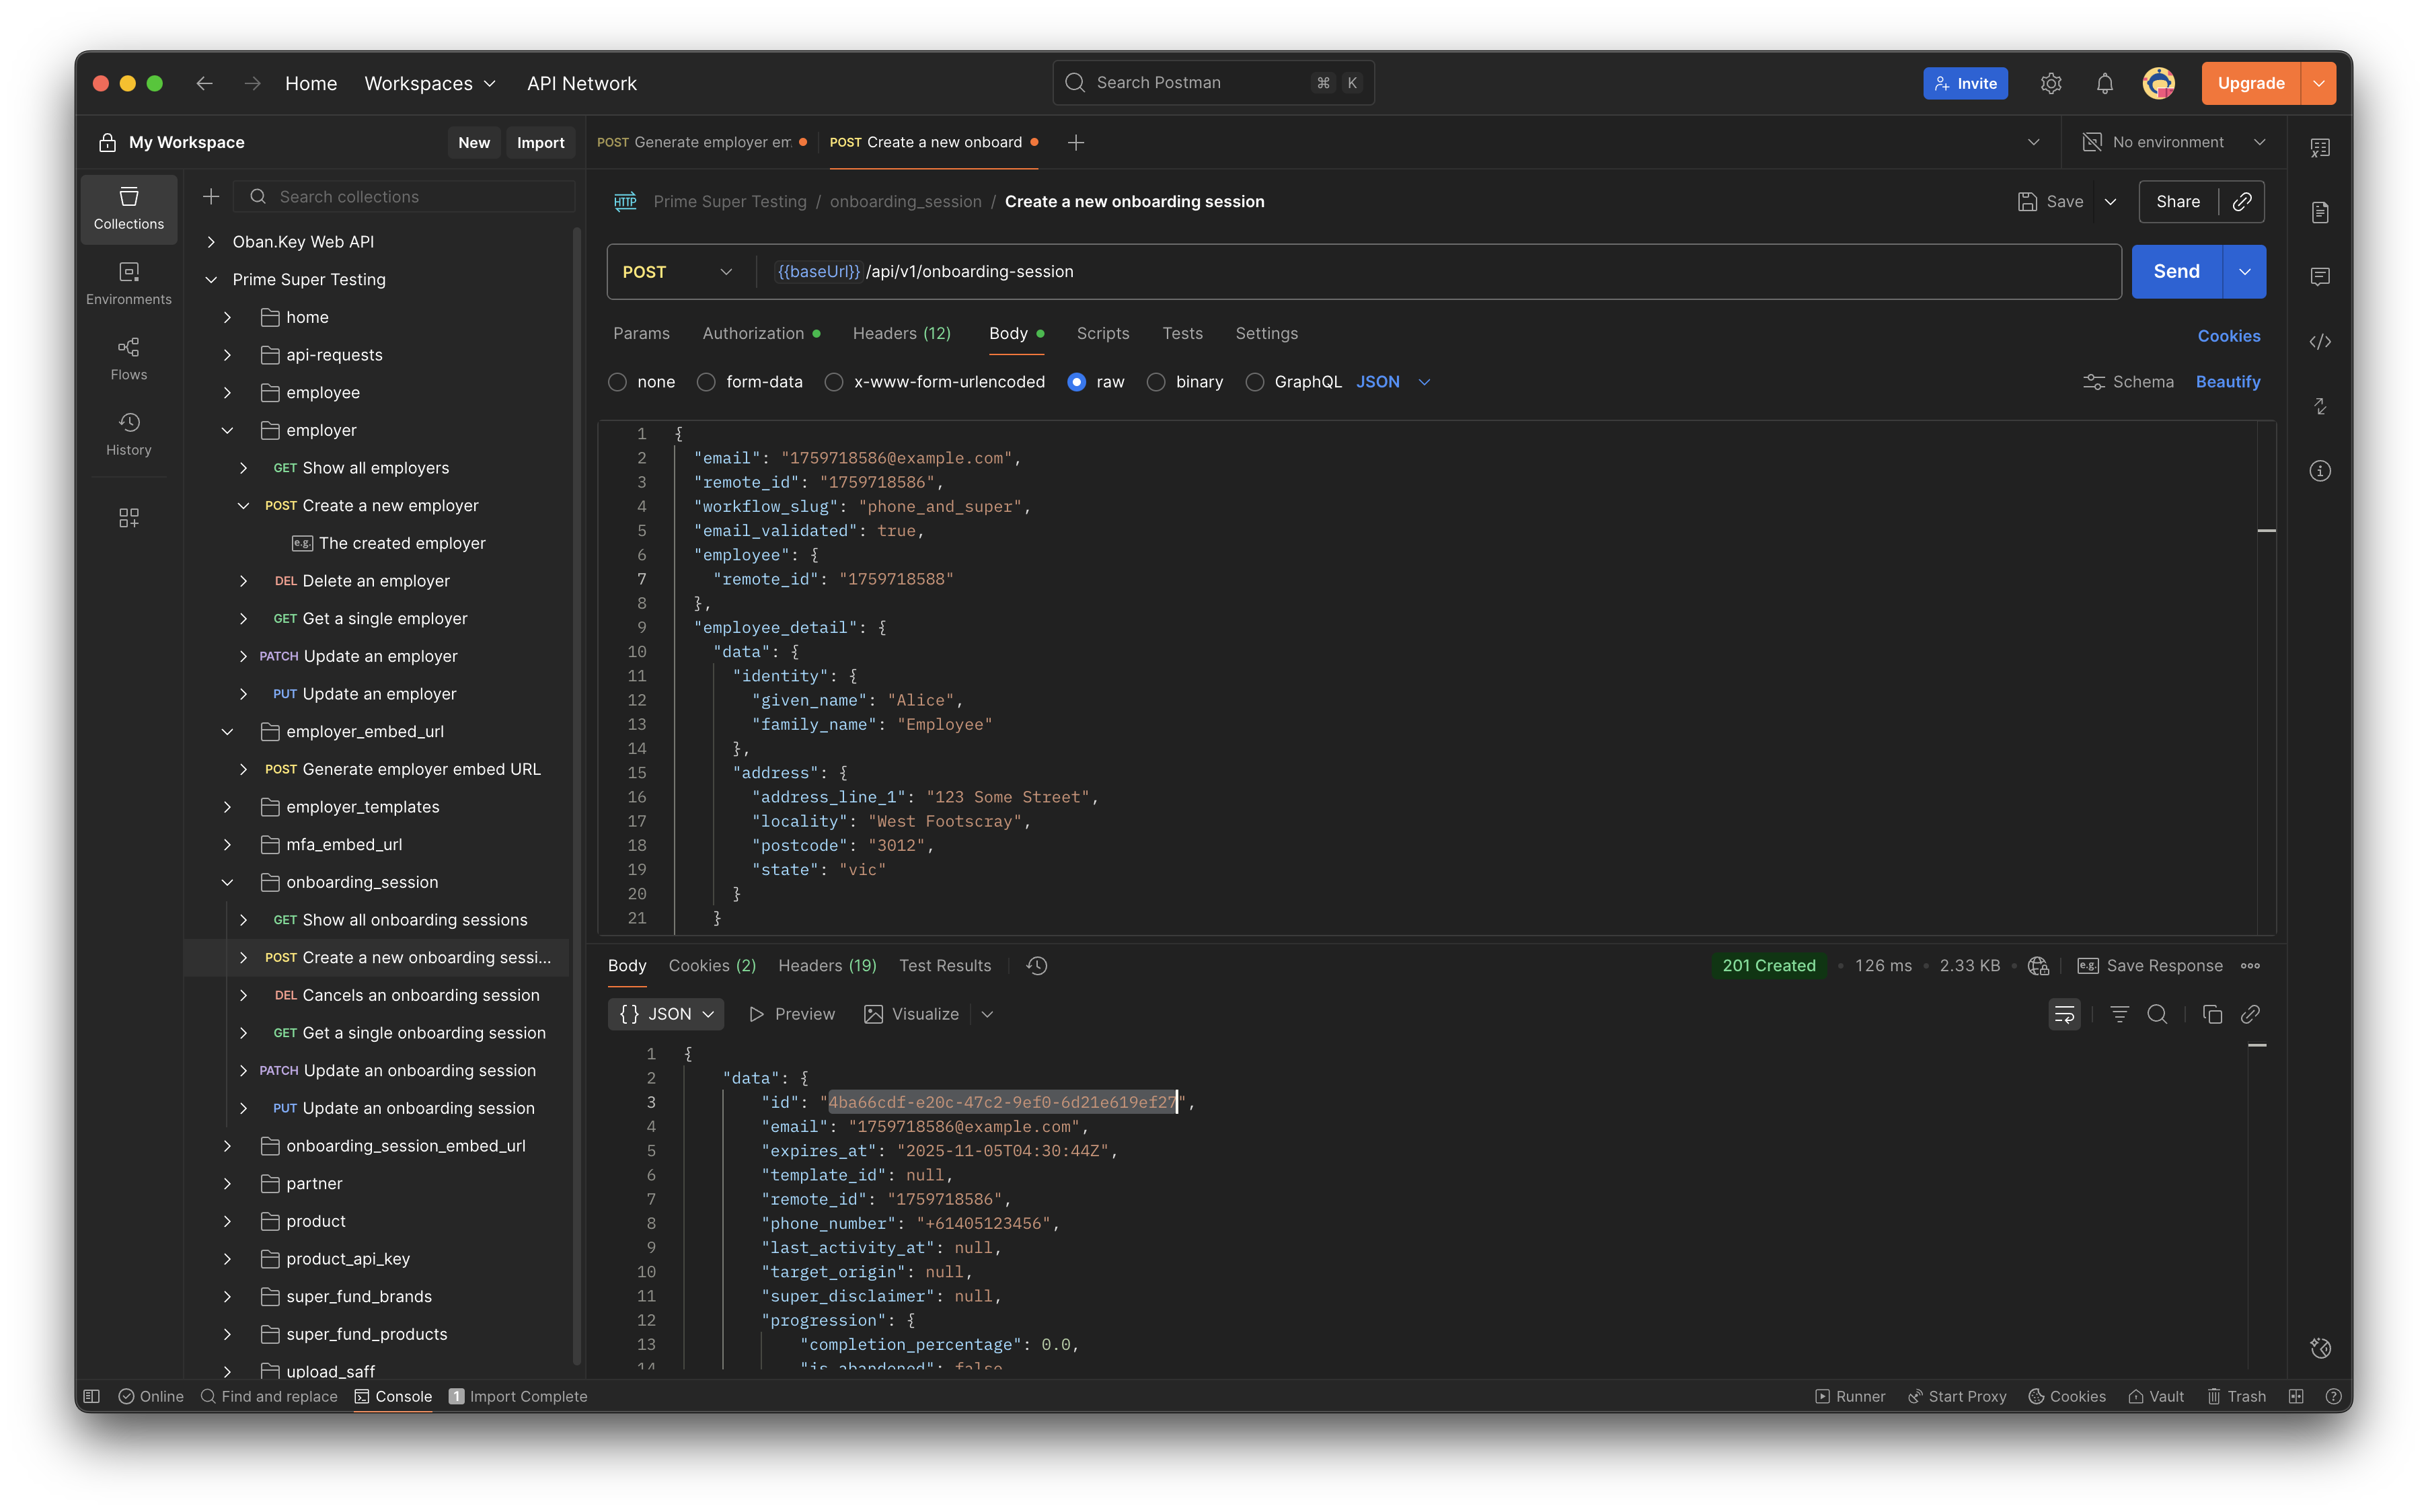Open the comments icon in right sidebar
Image resolution: width=2428 pixels, height=1512 pixels.
point(2320,277)
